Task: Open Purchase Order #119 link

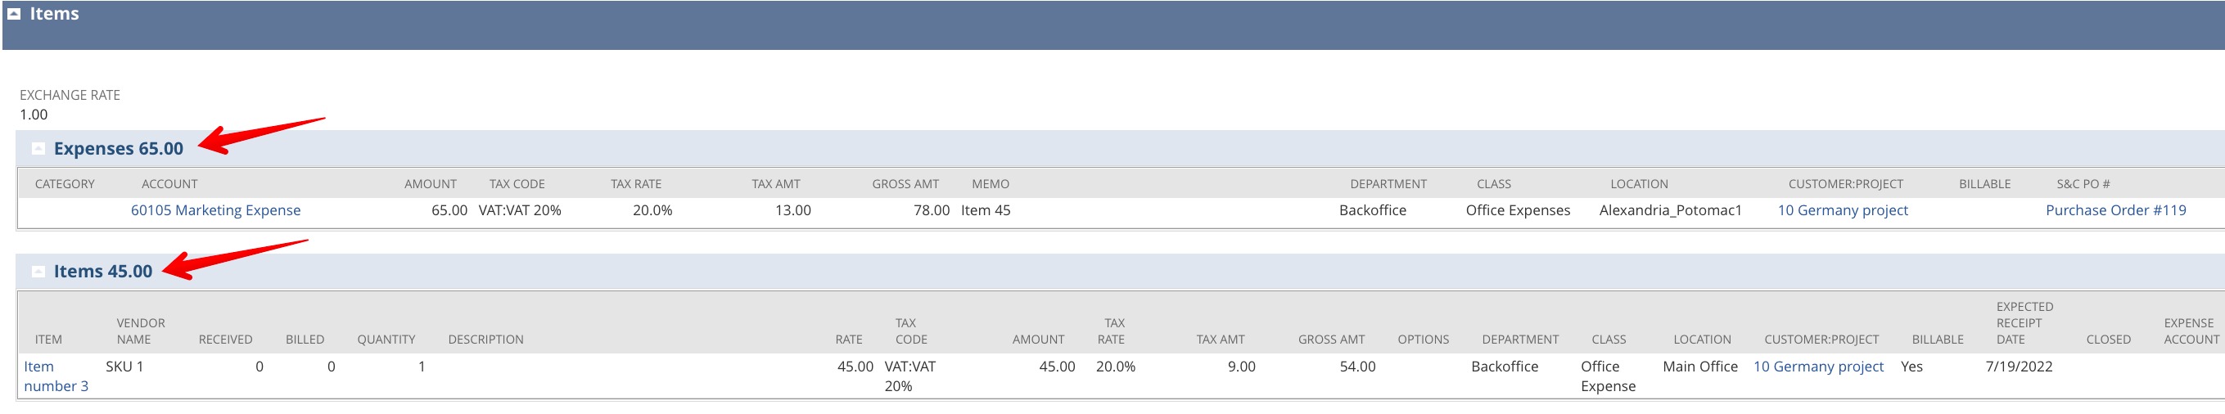Action: tap(2115, 210)
